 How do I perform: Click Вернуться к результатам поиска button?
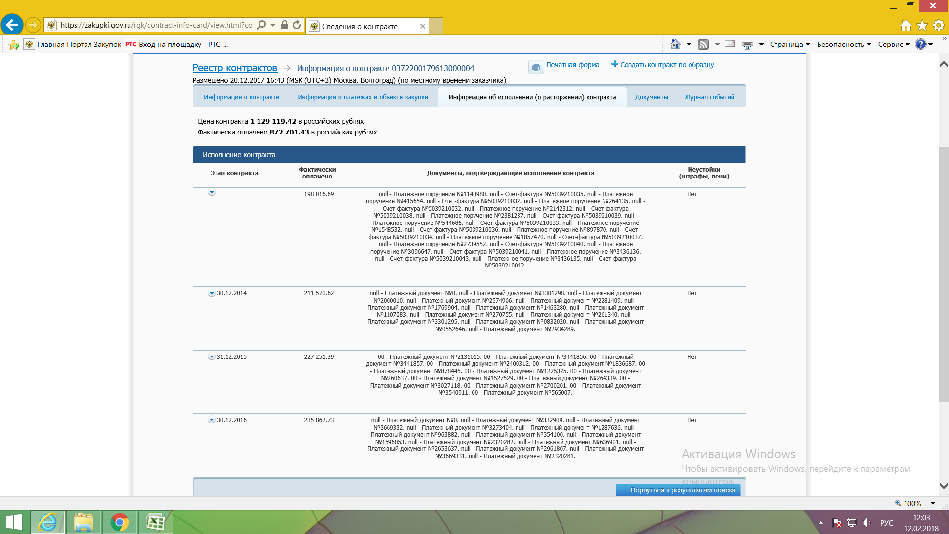tap(678, 490)
